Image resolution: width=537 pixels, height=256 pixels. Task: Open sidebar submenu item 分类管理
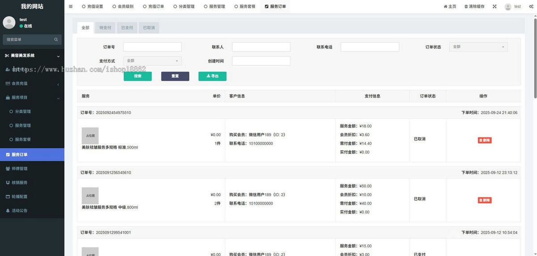point(32,111)
